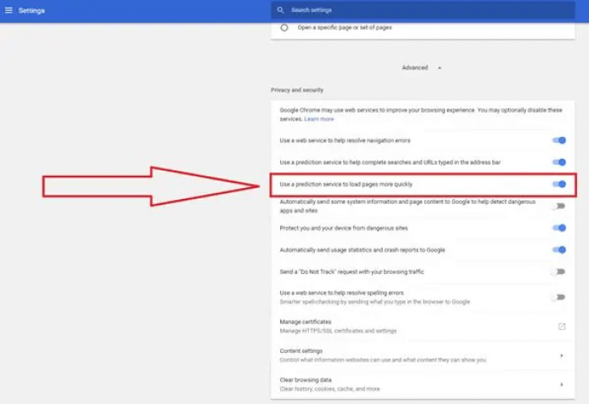589x404 pixels.
Task: Open the Learn more link
Action: (319, 119)
